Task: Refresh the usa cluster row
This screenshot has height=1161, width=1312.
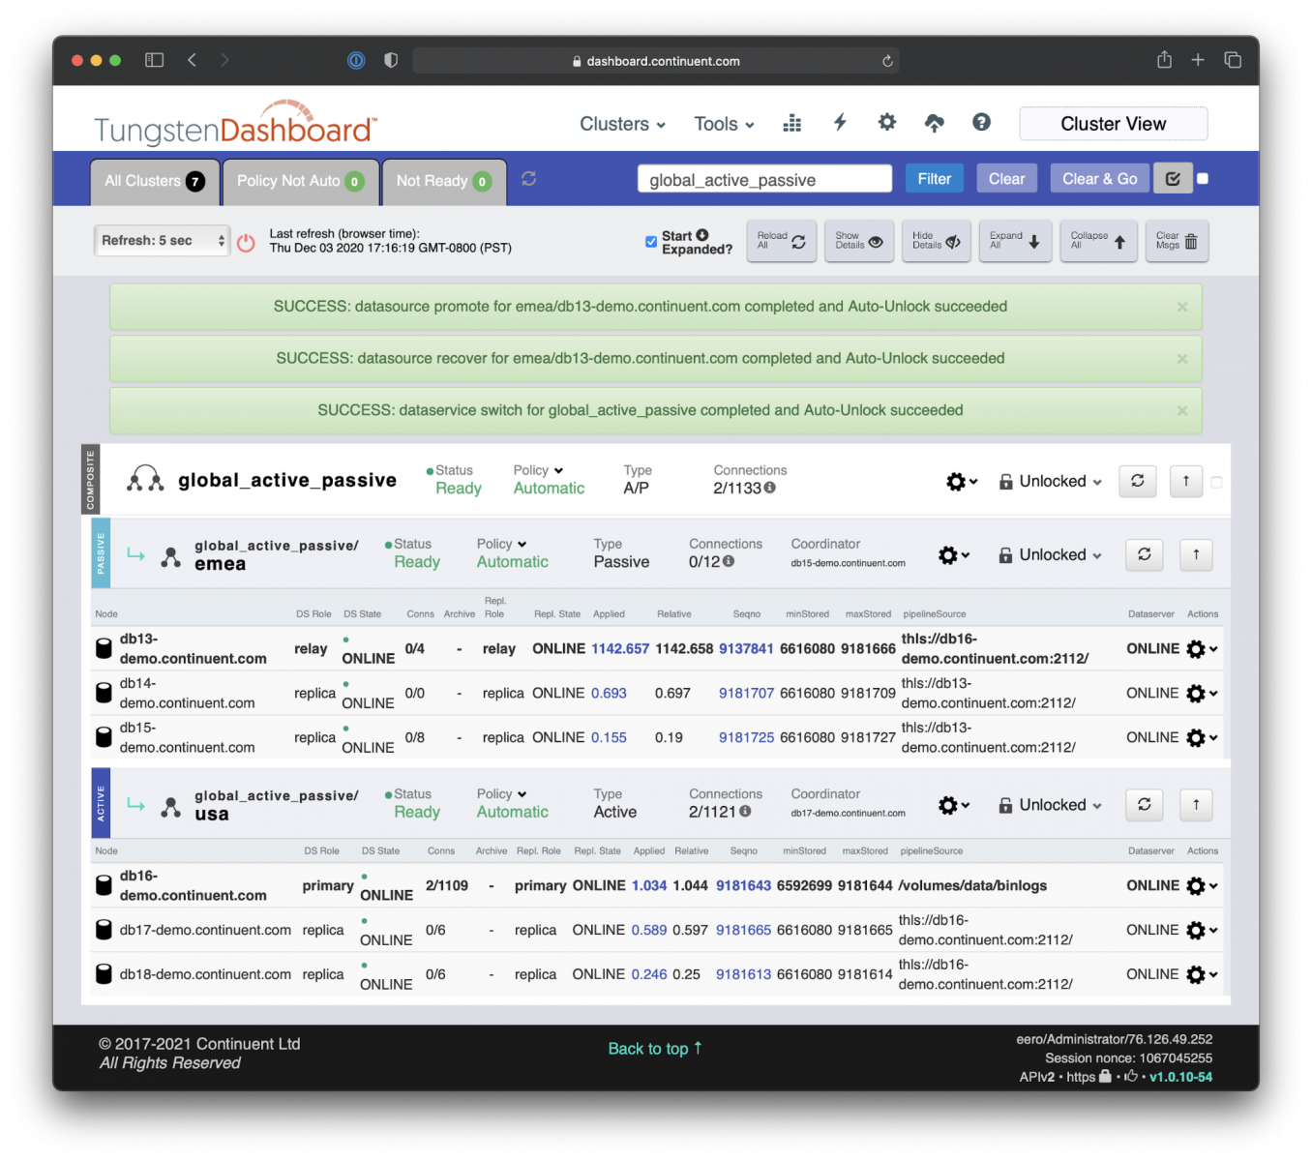Action: [x=1145, y=804]
